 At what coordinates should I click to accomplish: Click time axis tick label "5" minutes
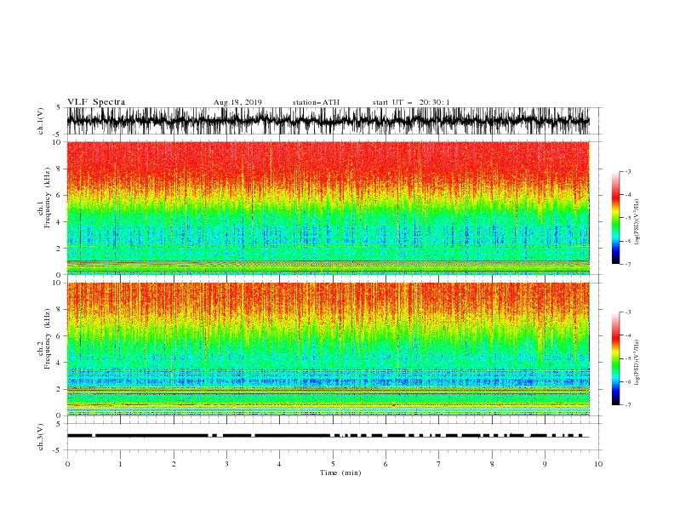click(x=333, y=464)
